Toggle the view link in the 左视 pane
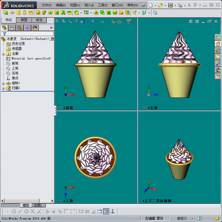 (145, 108)
